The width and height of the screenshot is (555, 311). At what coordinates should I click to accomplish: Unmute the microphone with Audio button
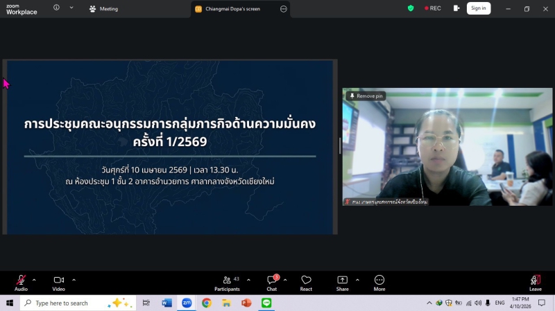coord(21,281)
